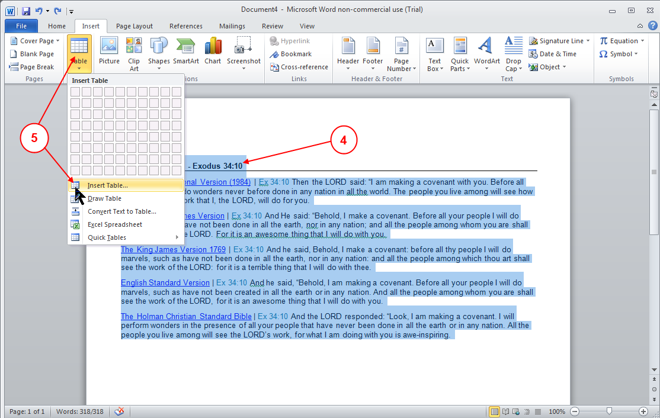This screenshot has width=660, height=418.
Task: Click the Page: 1 of 1 status indicator
Action: [x=27, y=411]
